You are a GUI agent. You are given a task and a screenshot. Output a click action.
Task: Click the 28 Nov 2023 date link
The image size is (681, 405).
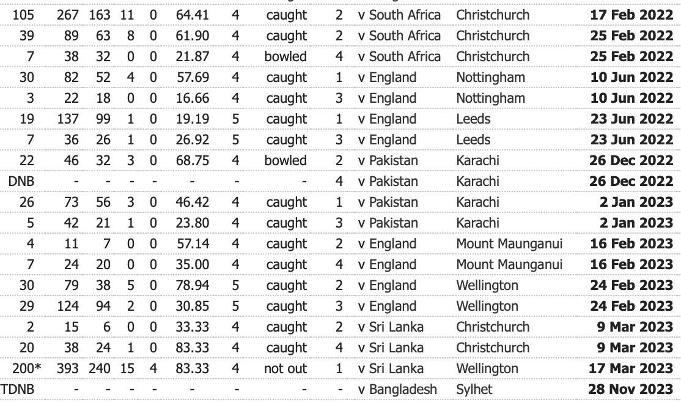tap(630, 390)
